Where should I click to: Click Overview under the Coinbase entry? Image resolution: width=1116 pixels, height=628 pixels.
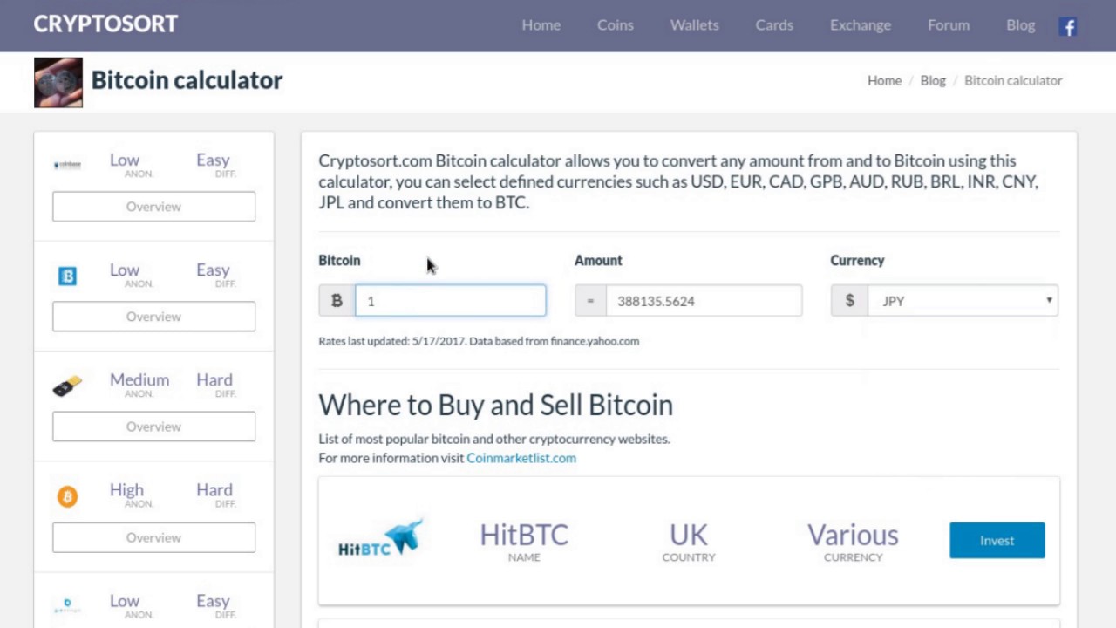click(x=153, y=207)
